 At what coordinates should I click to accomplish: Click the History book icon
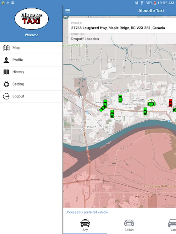6,72
